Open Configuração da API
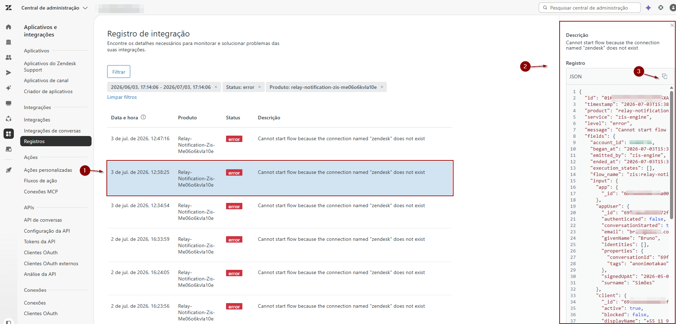Screen dimensions: 676x324 tap(47, 231)
